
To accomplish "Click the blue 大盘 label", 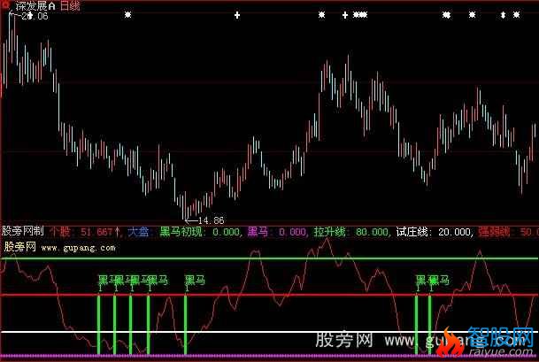I will (x=138, y=232).
